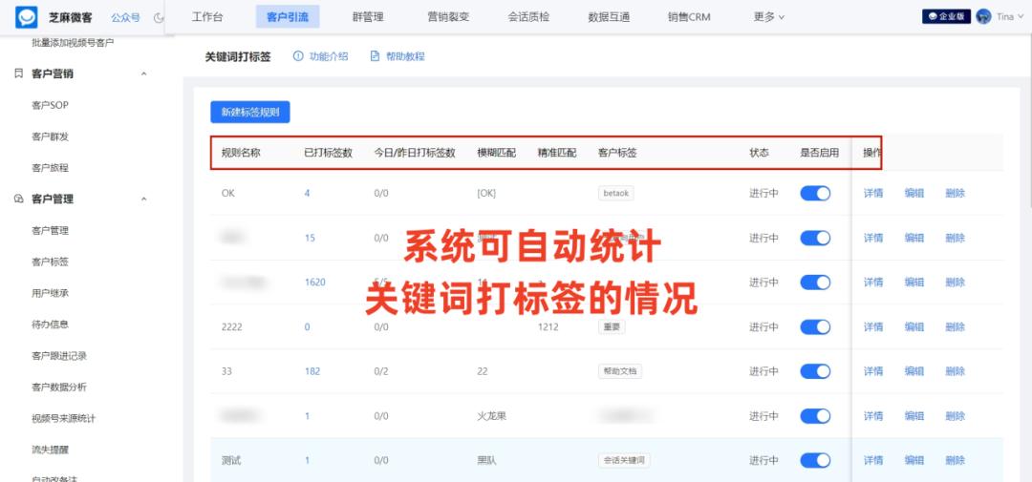Open 批量添加视频号客户 in the sidebar
Image resolution: width=1032 pixels, height=482 pixels.
click(x=73, y=43)
